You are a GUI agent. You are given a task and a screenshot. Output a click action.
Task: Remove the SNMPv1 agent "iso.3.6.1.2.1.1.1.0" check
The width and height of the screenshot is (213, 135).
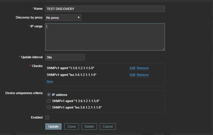(143, 75)
